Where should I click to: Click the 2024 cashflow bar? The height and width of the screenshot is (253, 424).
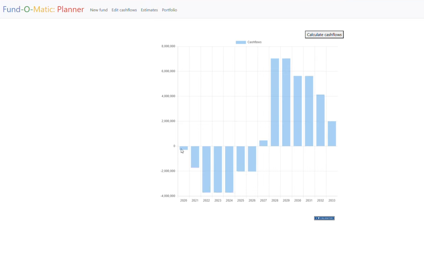(x=229, y=169)
